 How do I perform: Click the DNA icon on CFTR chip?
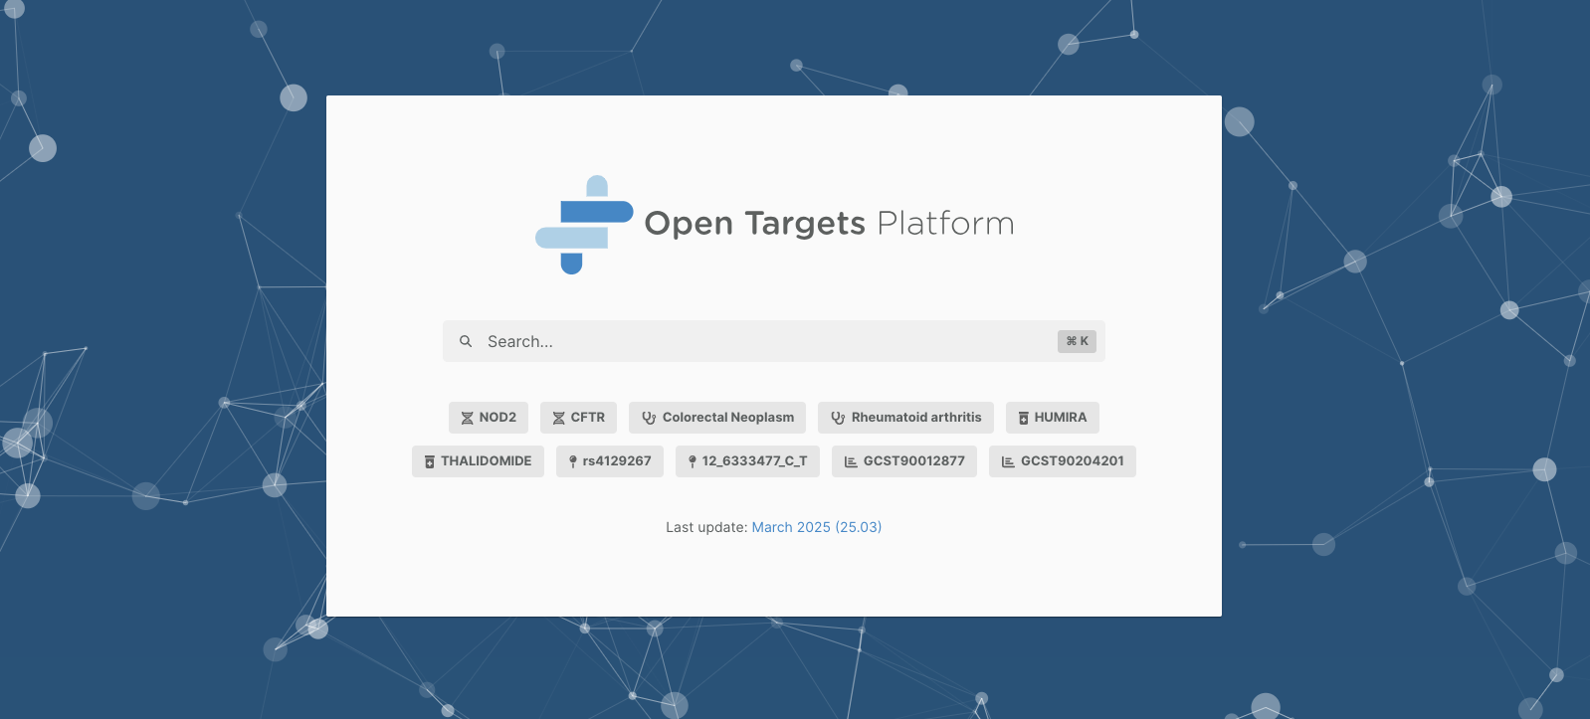(x=558, y=418)
